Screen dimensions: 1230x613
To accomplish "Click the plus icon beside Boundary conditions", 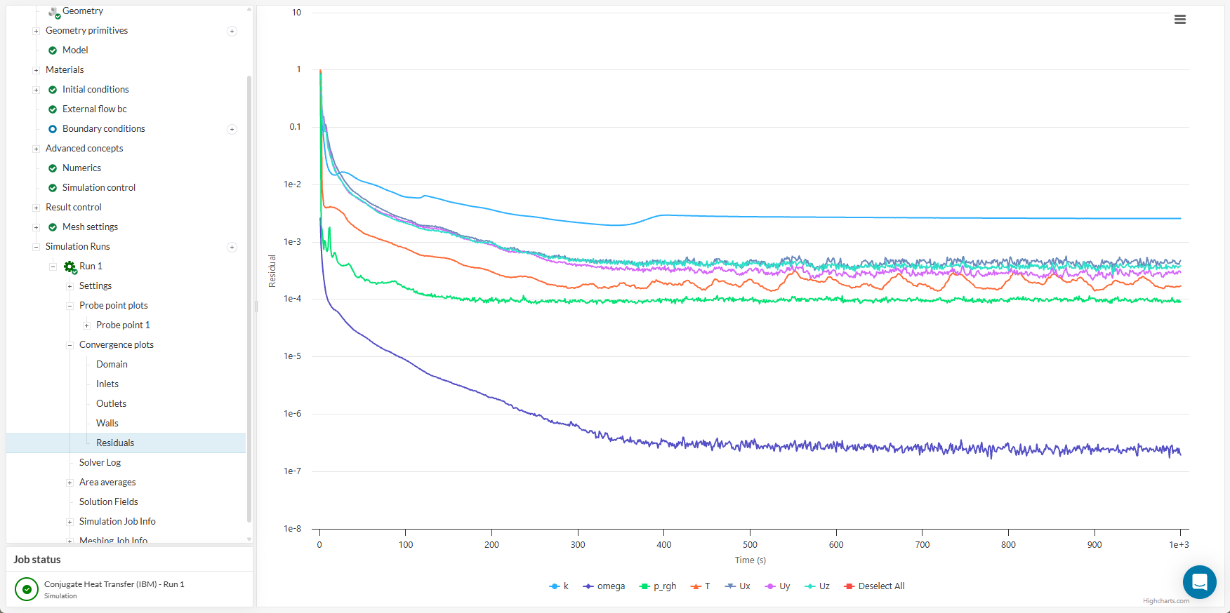I will point(232,129).
